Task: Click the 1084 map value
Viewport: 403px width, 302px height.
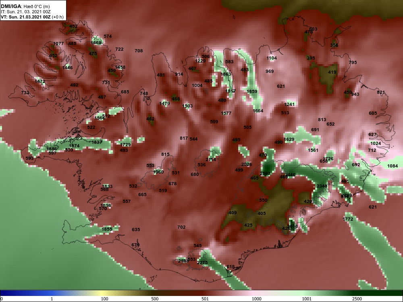Action: [x=393, y=166]
